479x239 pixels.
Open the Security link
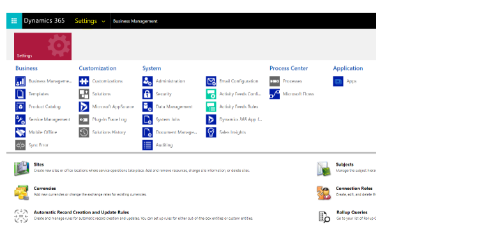(x=163, y=94)
